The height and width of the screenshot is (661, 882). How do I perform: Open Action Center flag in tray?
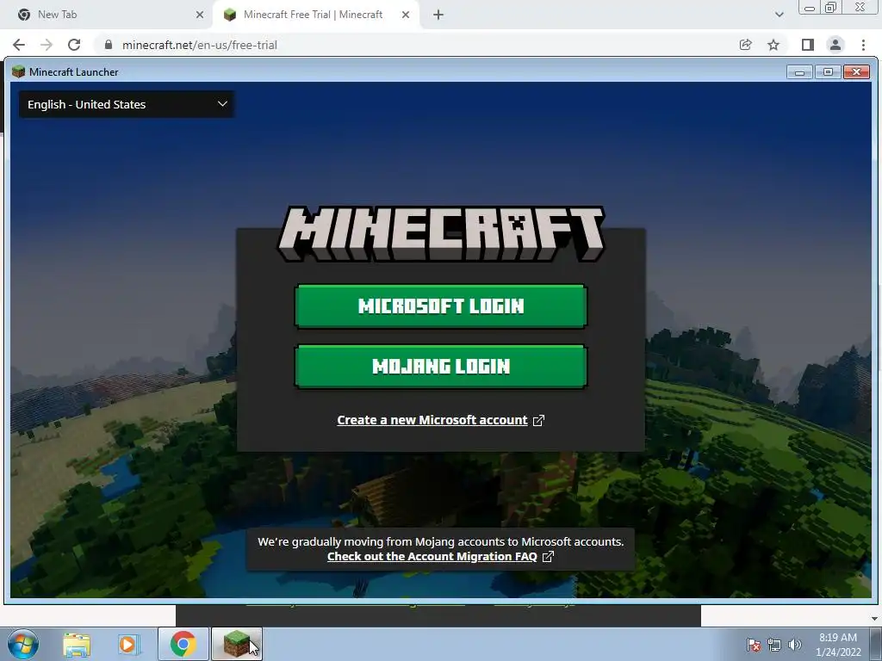754,645
